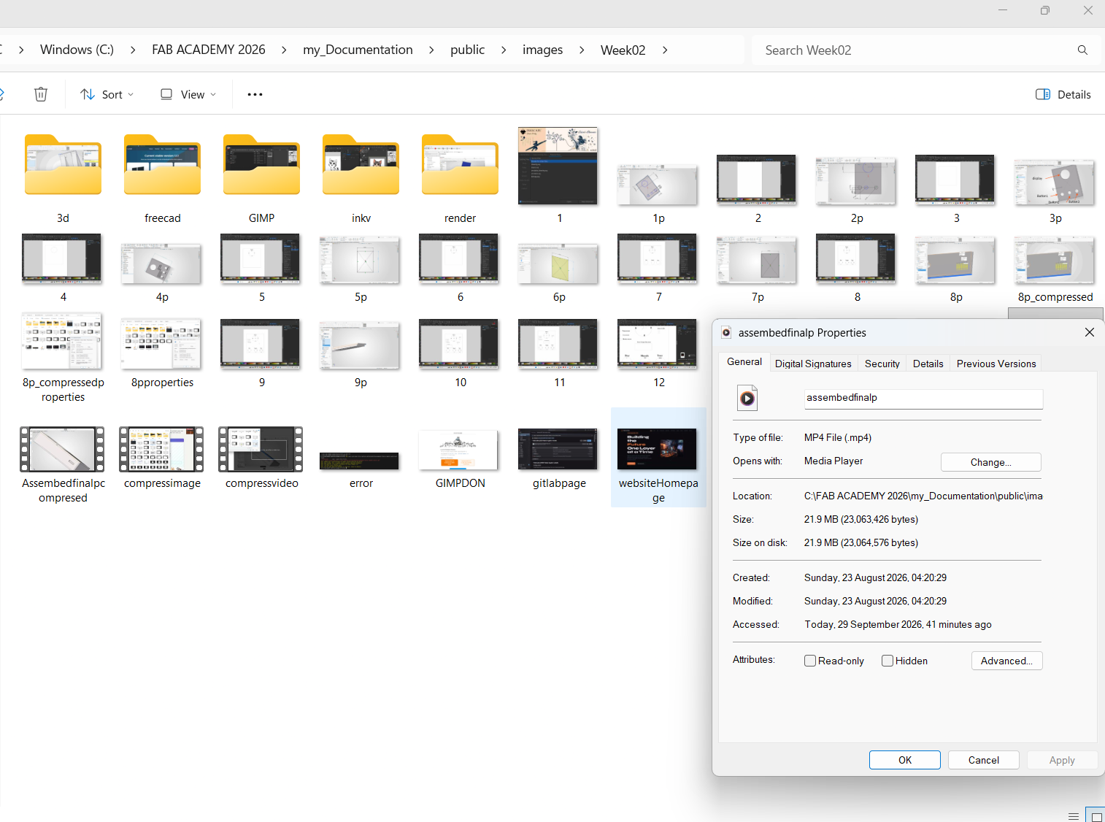The height and width of the screenshot is (822, 1105).
Task: Open the Sort menu
Action: (107, 94)
